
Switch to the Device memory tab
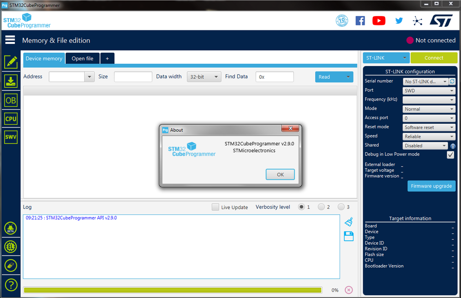click(x=44, y=59)
